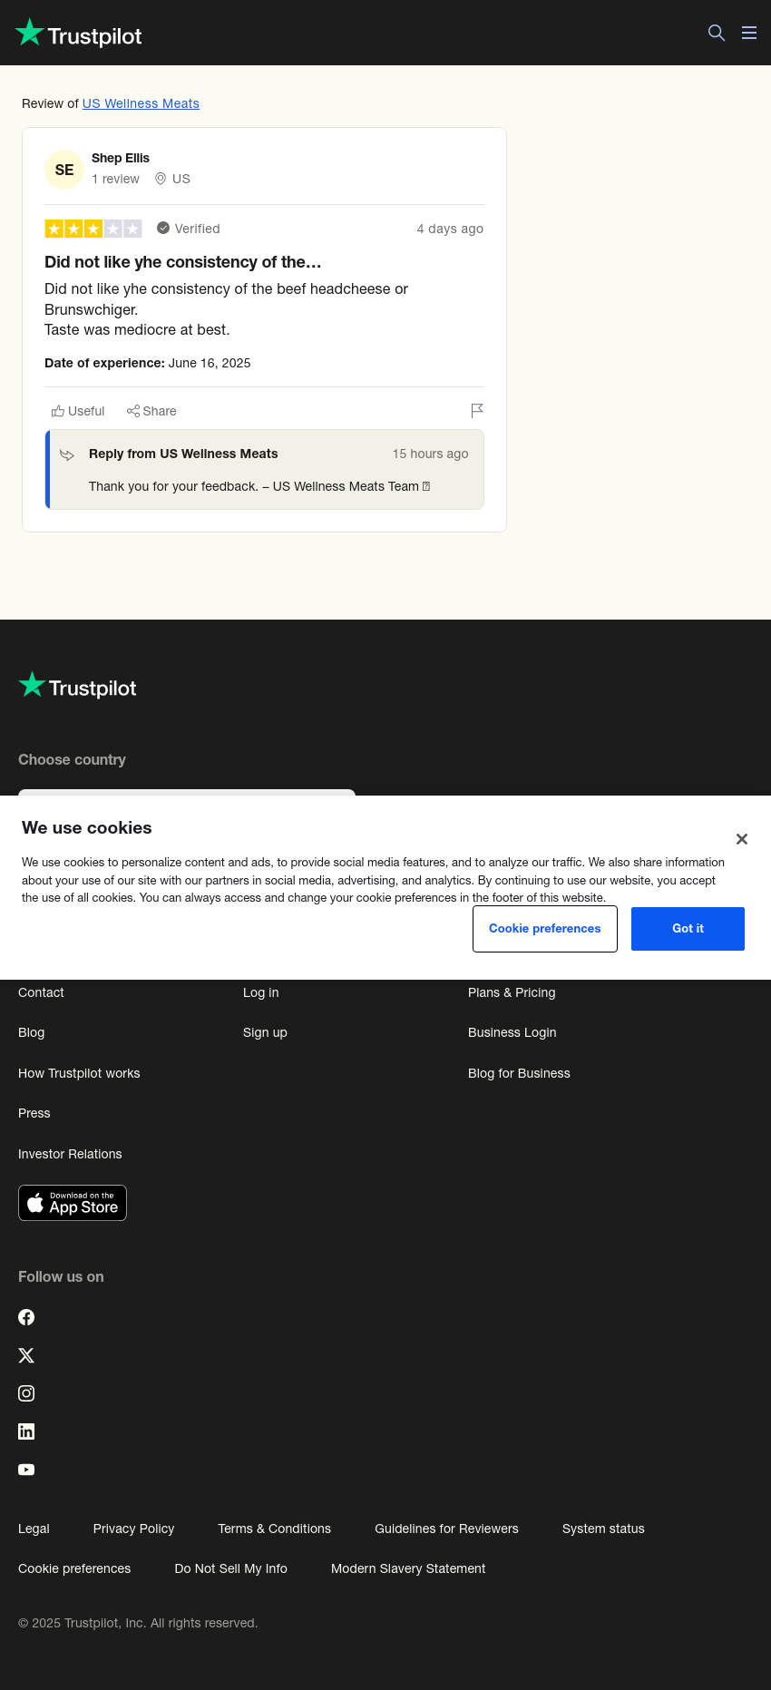Viewport: 771px width, 1690px height.
Task: Open the Cookie preferences button in the banner
Action: (x=545, y=929)
